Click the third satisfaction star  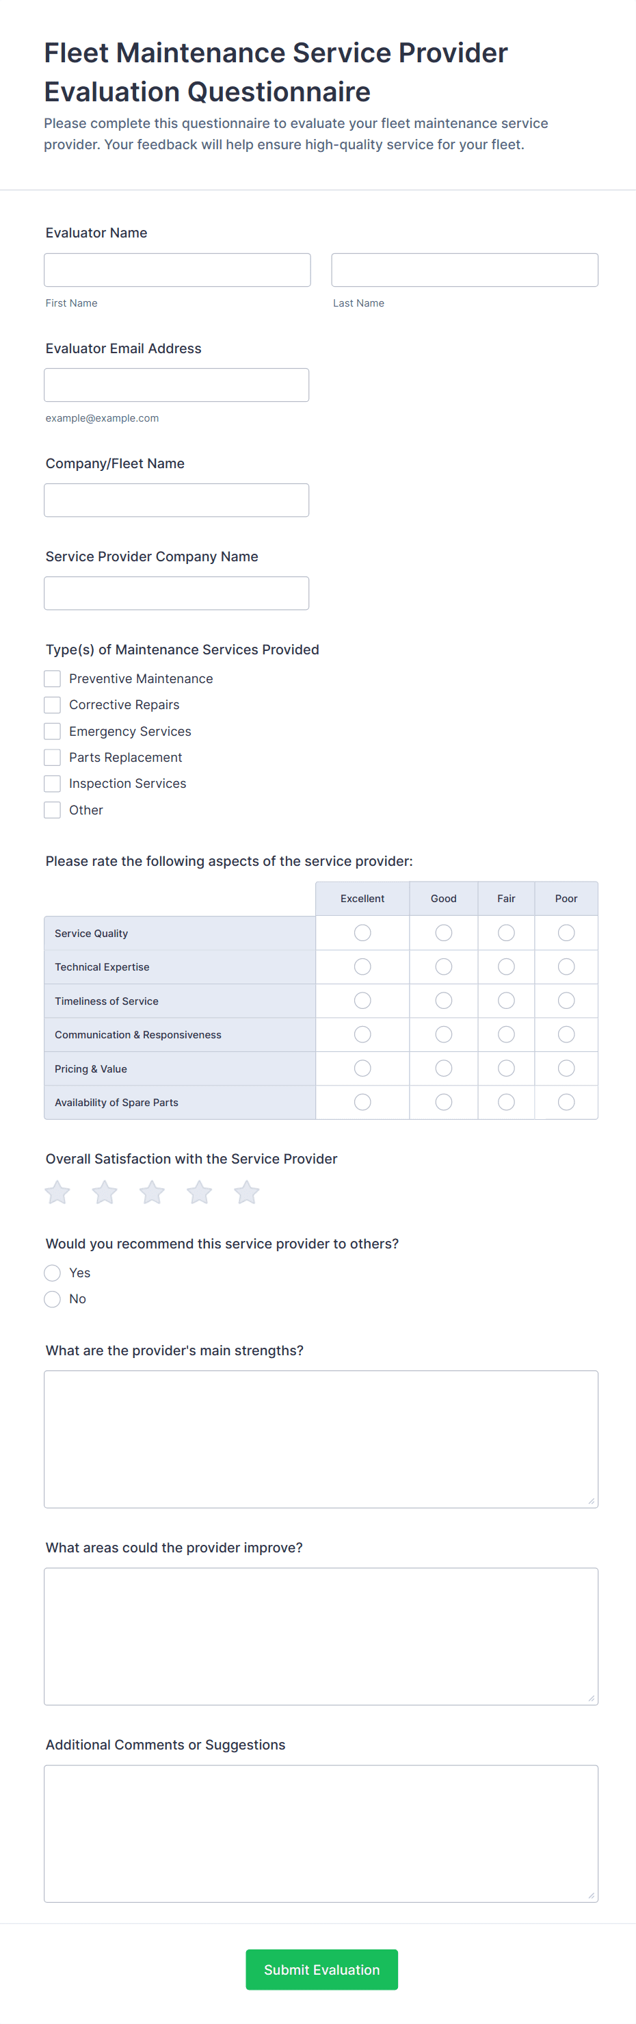tap(152, 1192)
